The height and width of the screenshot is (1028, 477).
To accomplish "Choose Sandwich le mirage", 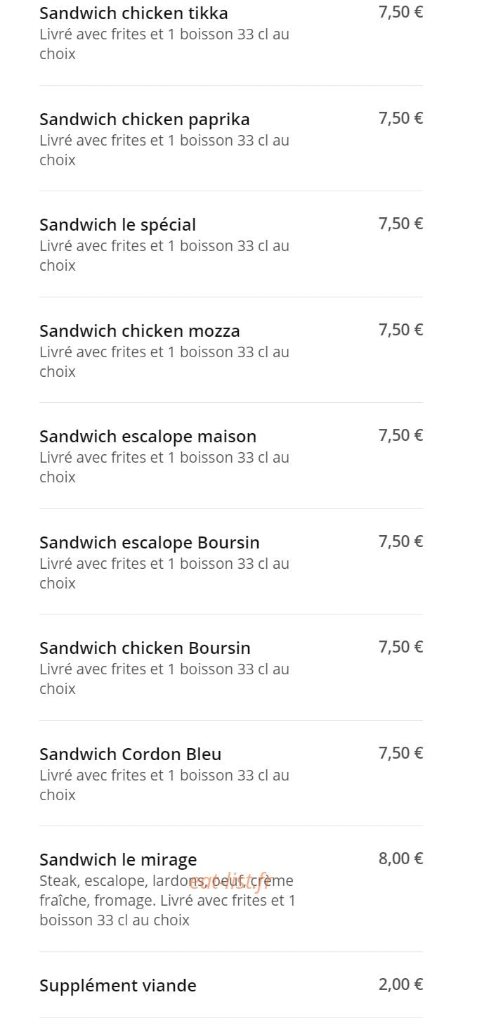I will tap(231, 889).
